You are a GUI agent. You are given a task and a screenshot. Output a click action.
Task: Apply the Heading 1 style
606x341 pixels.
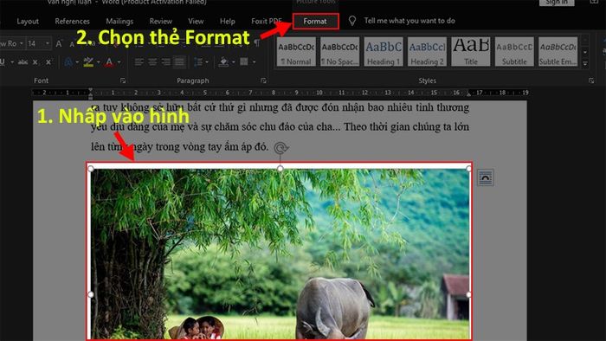point(384,52)
